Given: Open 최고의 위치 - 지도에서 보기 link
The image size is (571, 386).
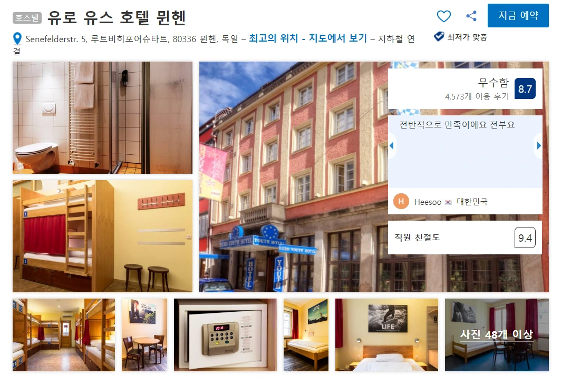Looking at the screenshot, I should (308, 38).
